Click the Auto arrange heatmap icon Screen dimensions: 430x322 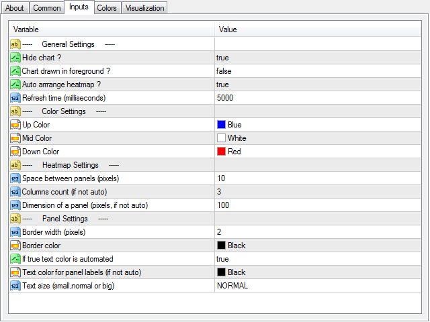(x=15, y=85)
